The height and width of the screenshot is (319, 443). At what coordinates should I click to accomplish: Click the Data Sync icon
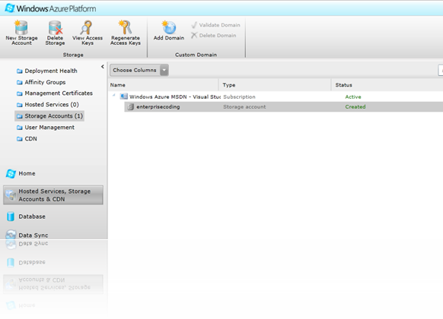[11, 235]
